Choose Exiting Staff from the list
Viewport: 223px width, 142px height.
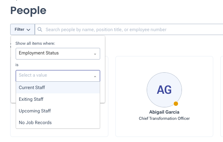[58, 99]
